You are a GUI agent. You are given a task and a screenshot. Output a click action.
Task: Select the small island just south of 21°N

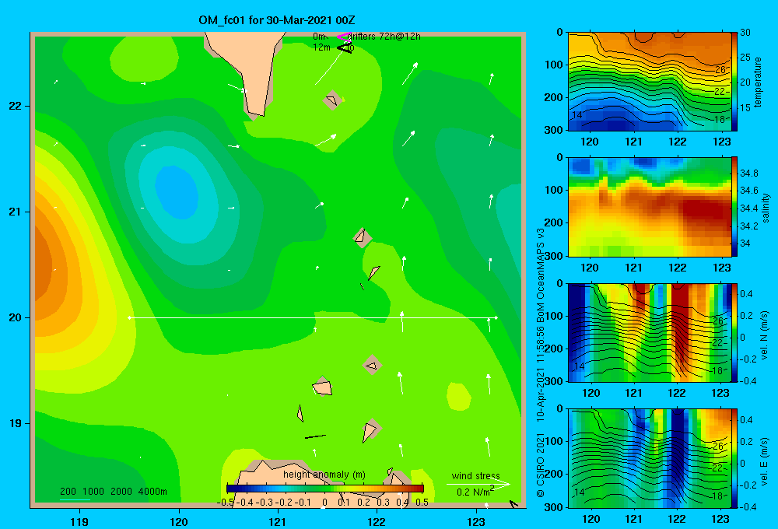pos(363,238)
